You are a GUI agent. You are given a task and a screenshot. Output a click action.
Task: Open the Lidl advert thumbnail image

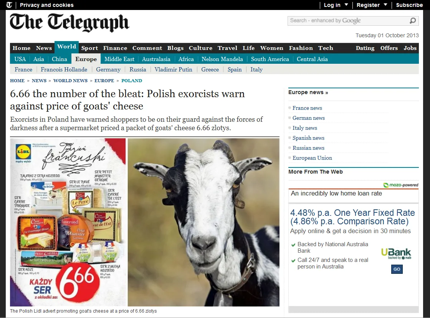coord(68,222)
